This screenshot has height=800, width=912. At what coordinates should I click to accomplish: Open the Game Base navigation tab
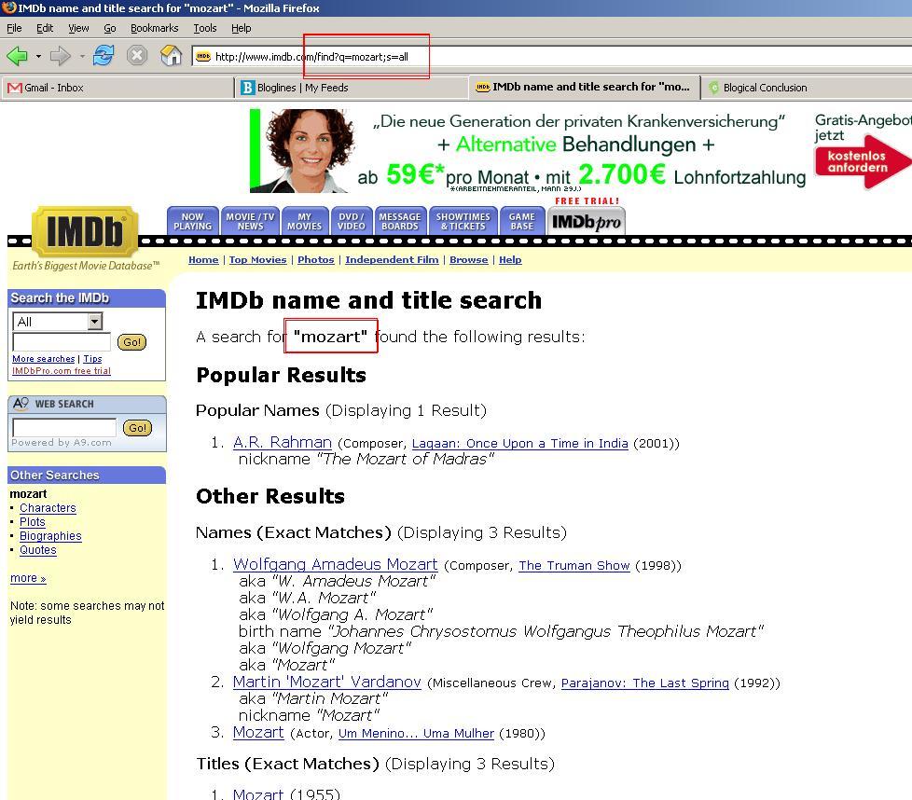(x=521, y=222)
